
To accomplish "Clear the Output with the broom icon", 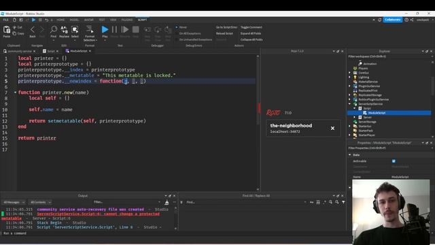I will (167, 202).
